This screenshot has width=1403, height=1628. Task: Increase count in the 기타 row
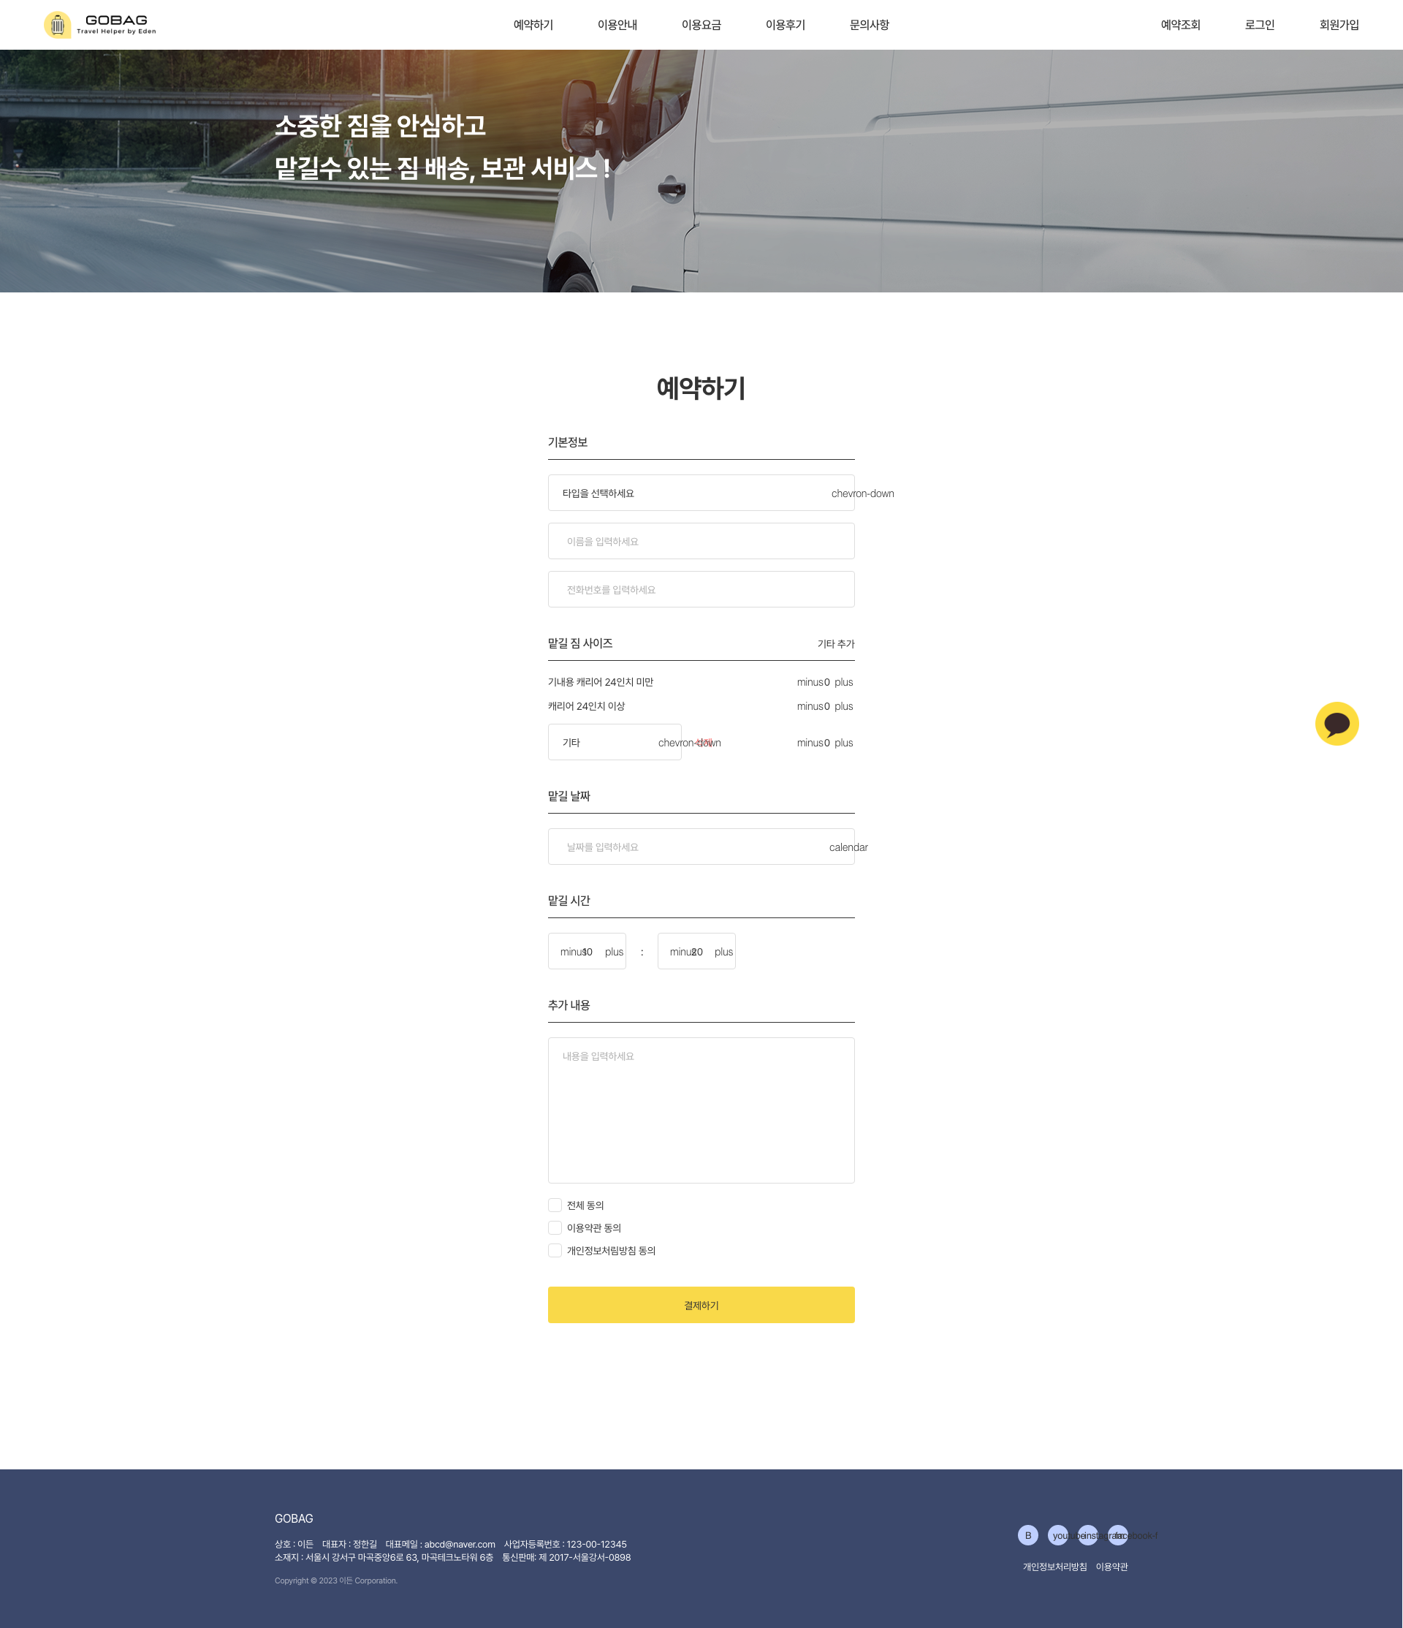[844, 743]
